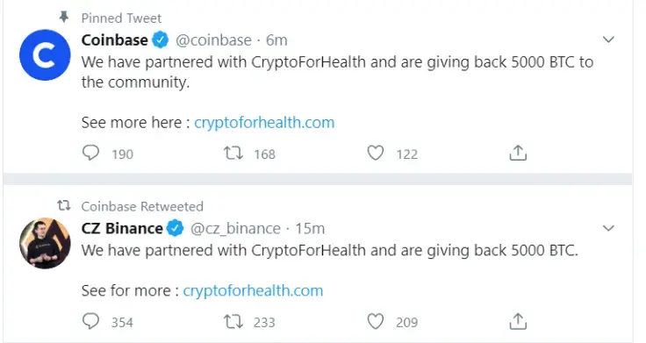
Task: Click the @cz_binance handle
Action: coord(235,229)
